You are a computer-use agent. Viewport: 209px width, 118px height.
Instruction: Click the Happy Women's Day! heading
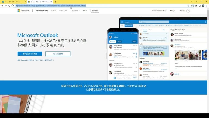(x=177, y=30)
